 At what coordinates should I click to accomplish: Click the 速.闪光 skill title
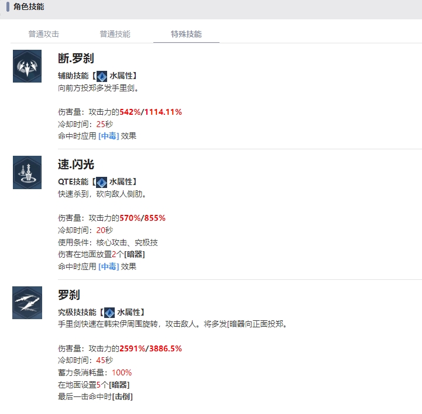(76, 164)
